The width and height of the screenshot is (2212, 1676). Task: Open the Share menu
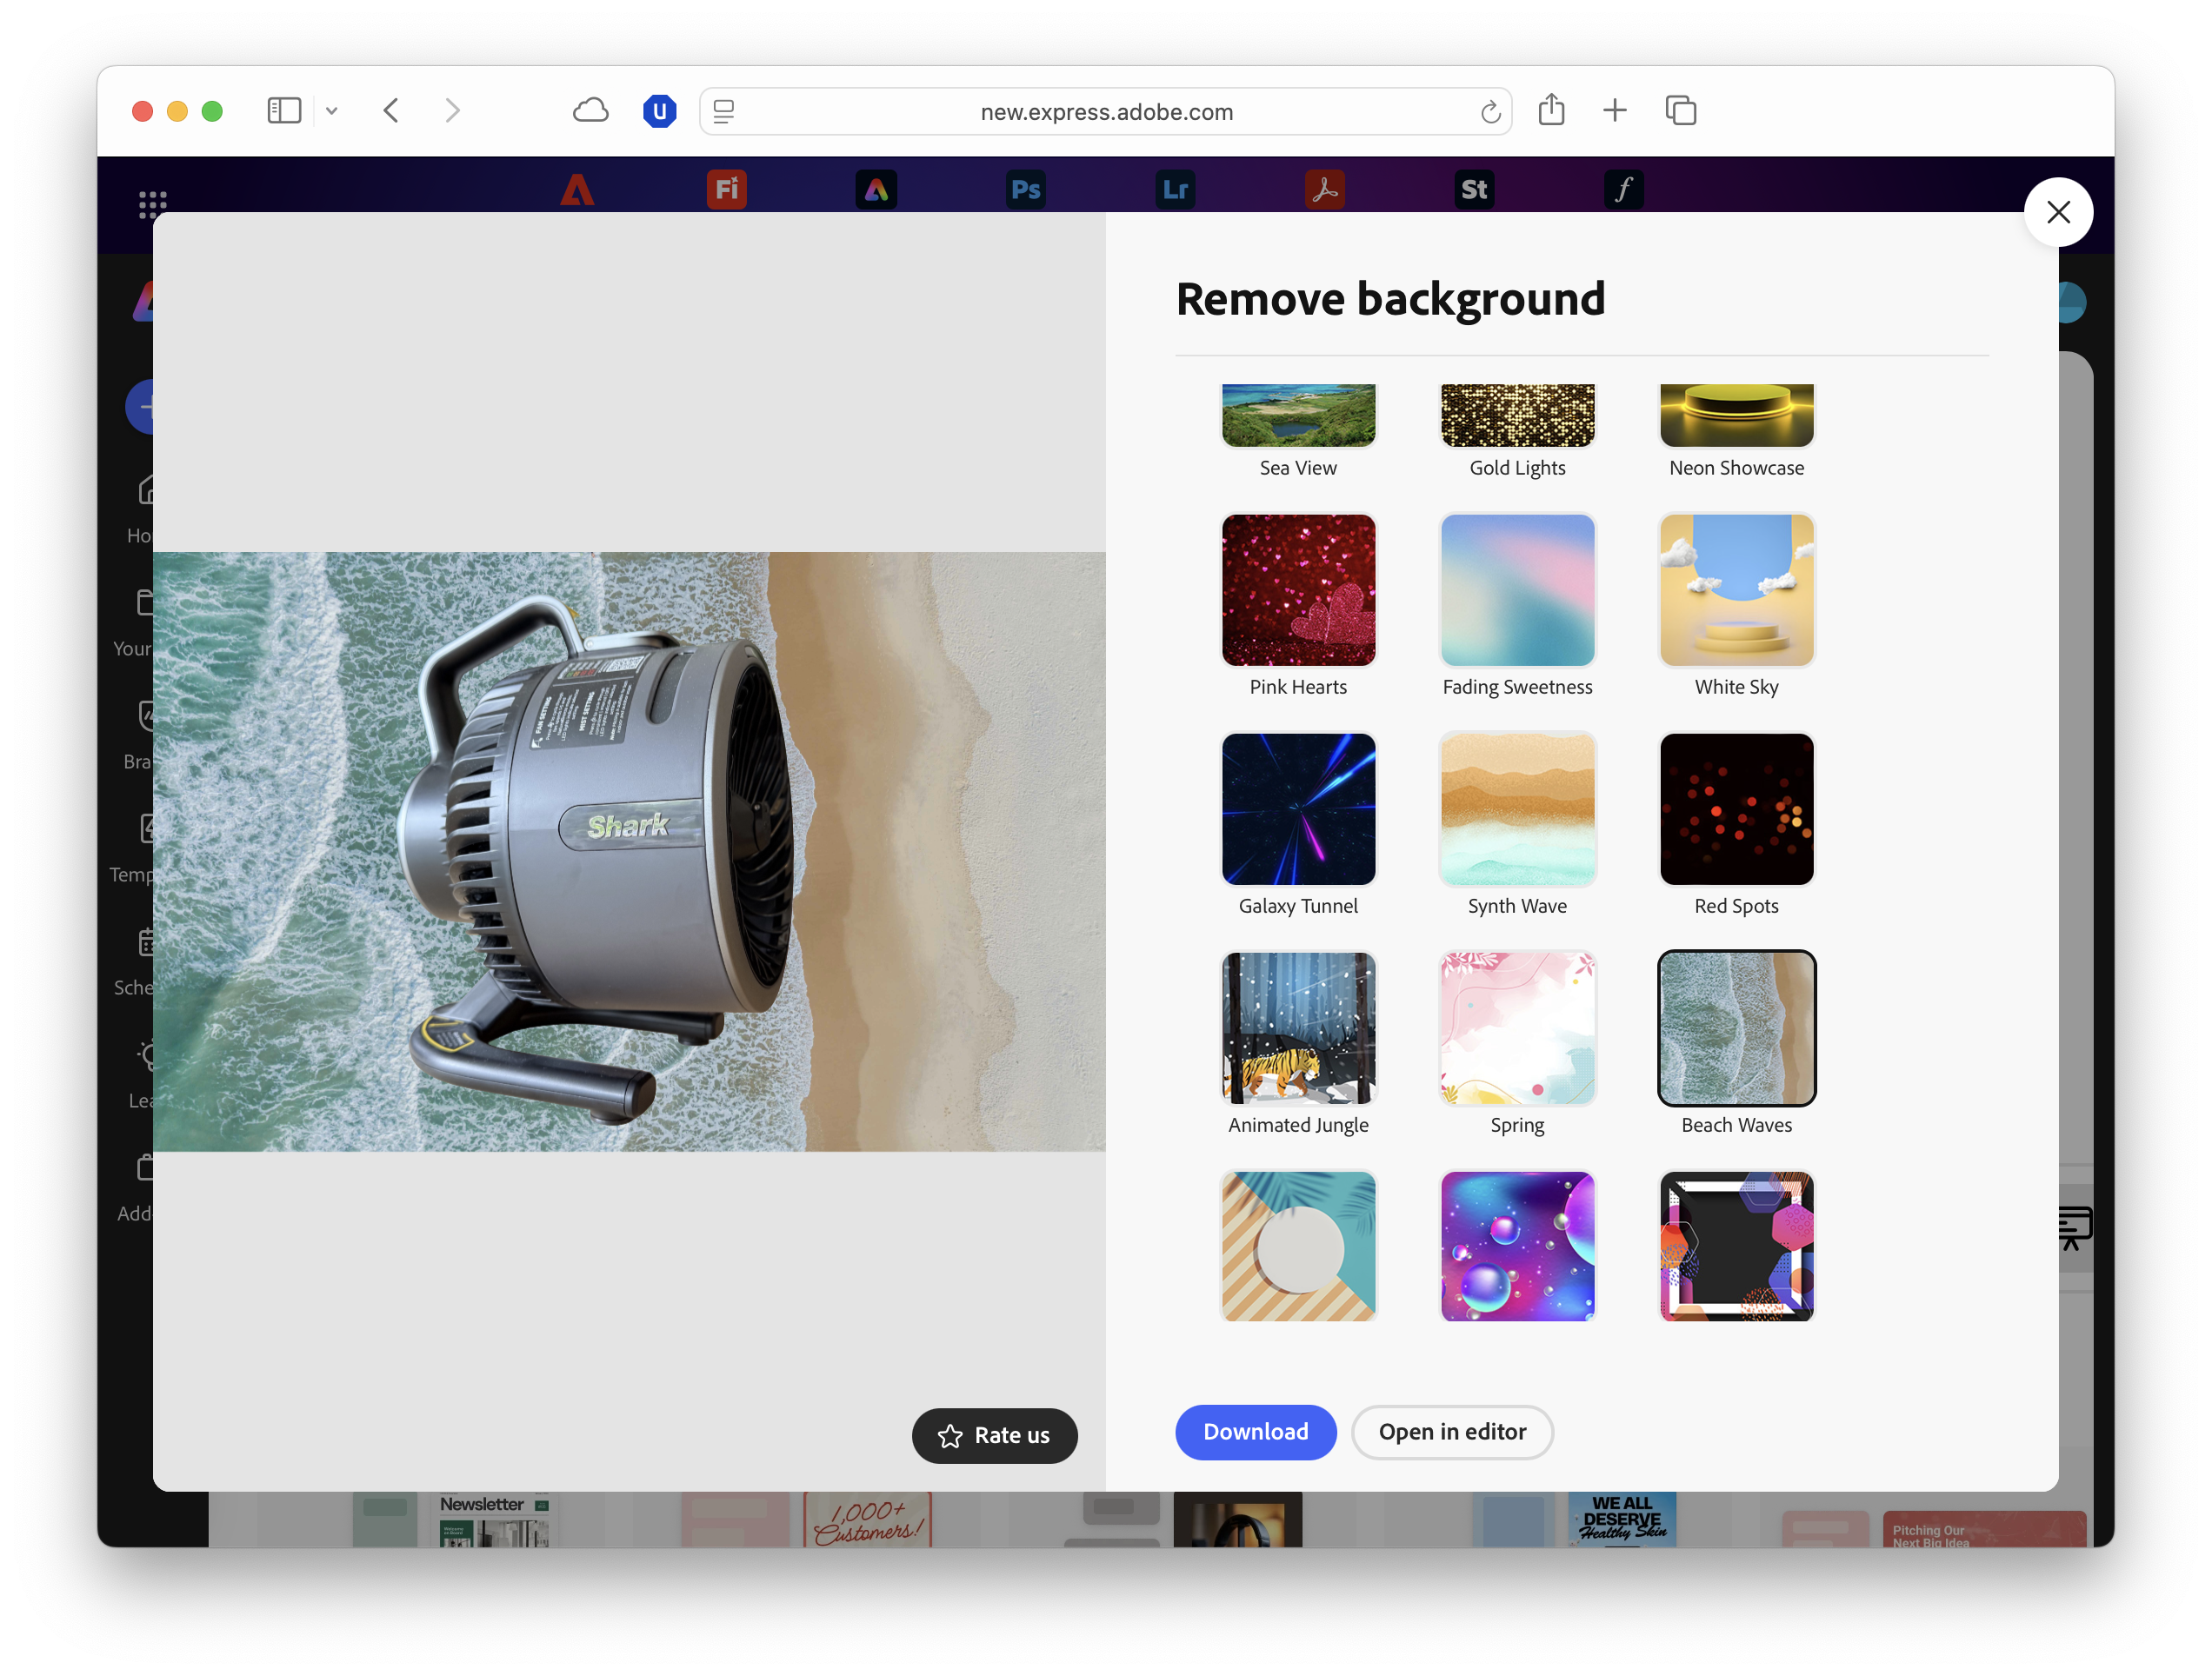(1551, 110)
